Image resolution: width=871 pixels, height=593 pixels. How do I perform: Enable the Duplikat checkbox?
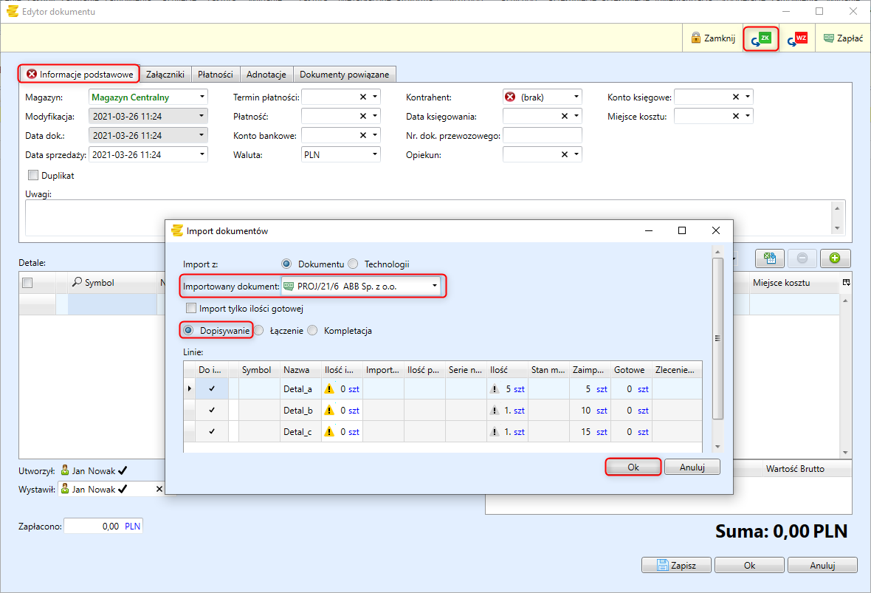click(33, 176)
